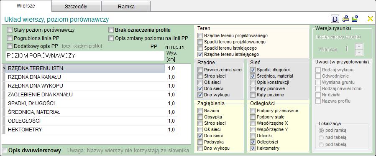This screenshot has height=156, width=376.
Task: Toggle Opis dwuwierszowy checkbox
Action: (x=4, y=151)
